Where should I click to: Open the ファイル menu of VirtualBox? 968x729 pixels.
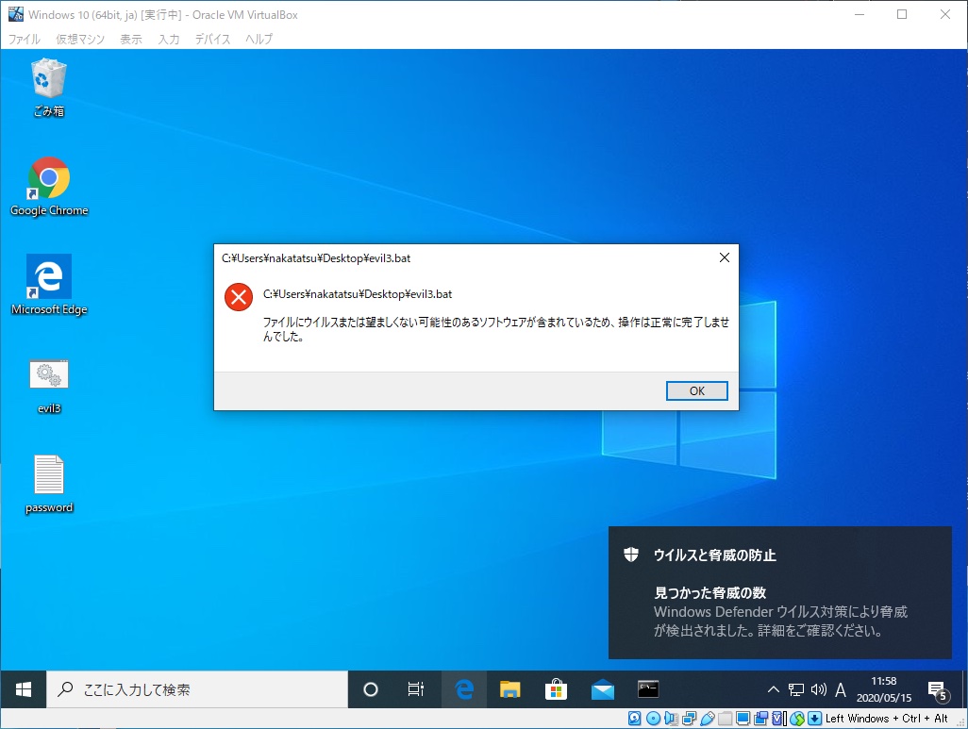click(x=25, y=39)
